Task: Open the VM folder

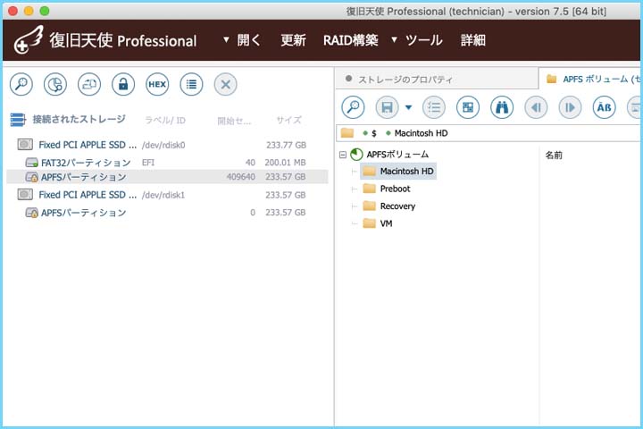Action: [378, 223]
